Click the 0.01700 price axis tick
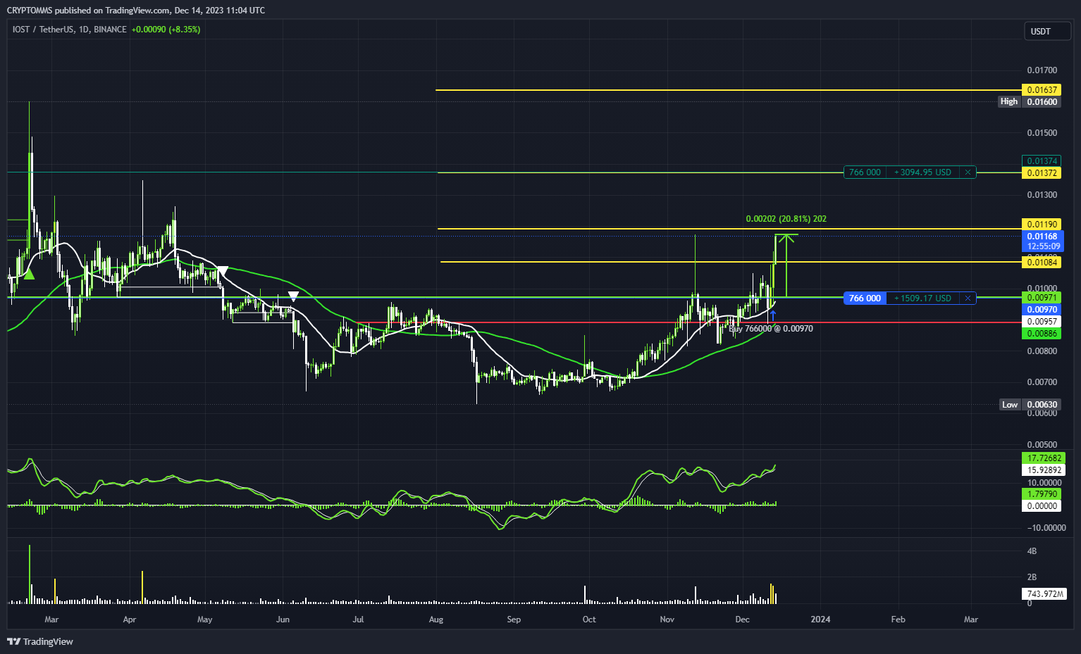This screenshot has width=1081, height=654. tap(1042, 70)
